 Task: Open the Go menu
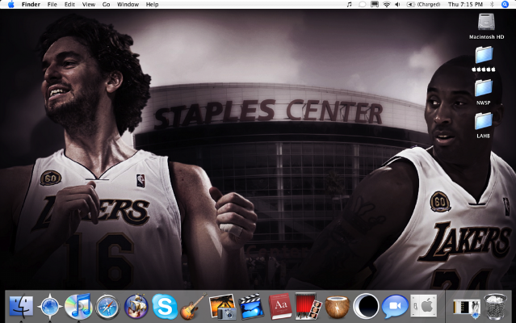106,5
